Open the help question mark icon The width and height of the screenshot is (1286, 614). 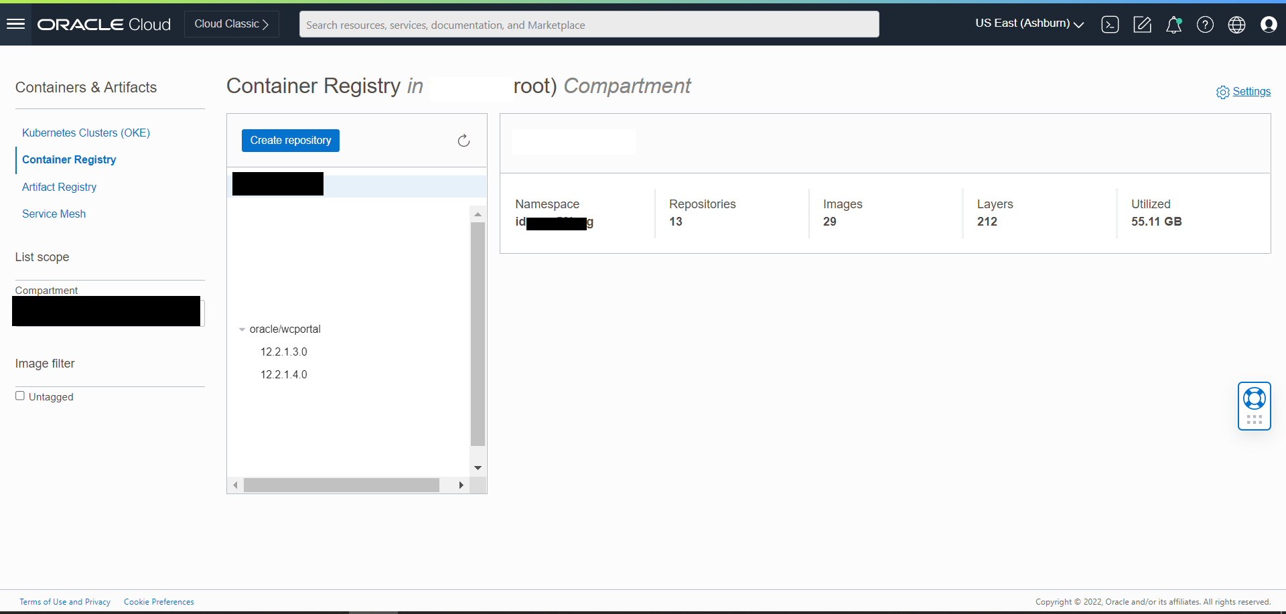[1205, 25]
